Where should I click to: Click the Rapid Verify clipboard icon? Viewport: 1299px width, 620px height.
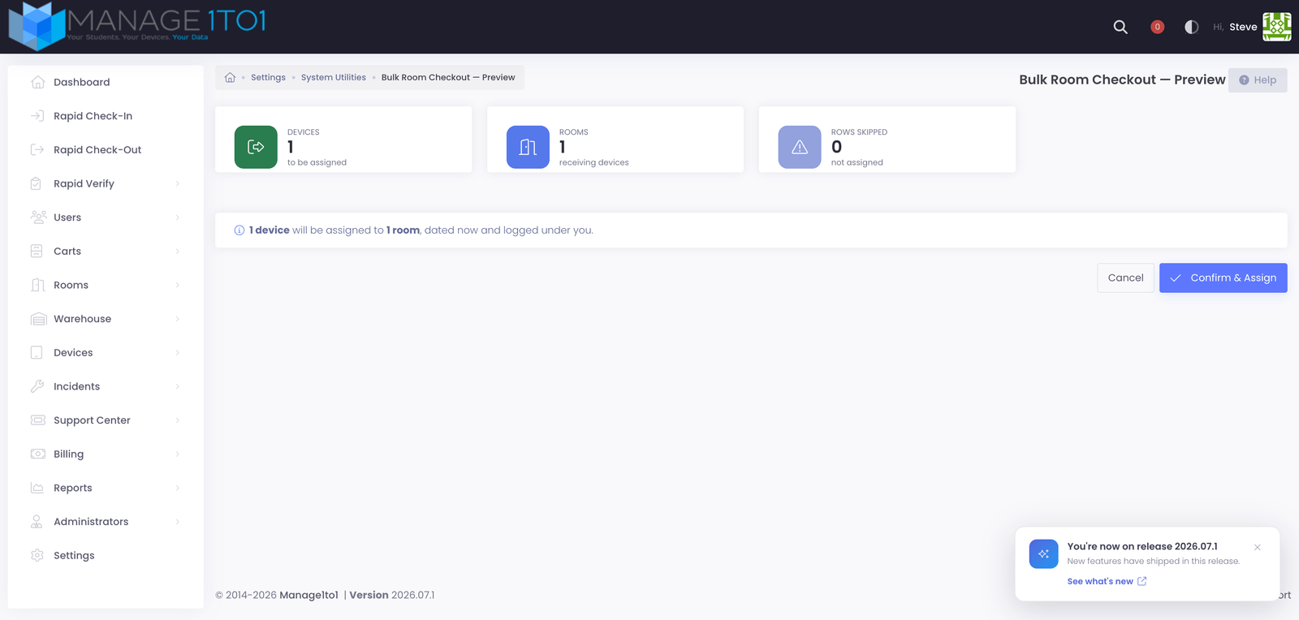37,183
